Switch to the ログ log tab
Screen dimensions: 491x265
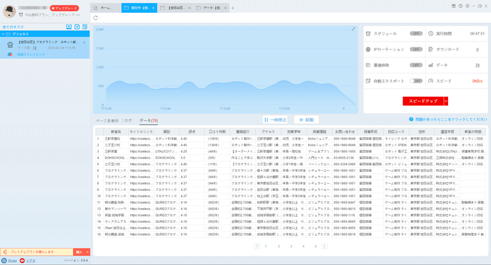tap(128, 121)
